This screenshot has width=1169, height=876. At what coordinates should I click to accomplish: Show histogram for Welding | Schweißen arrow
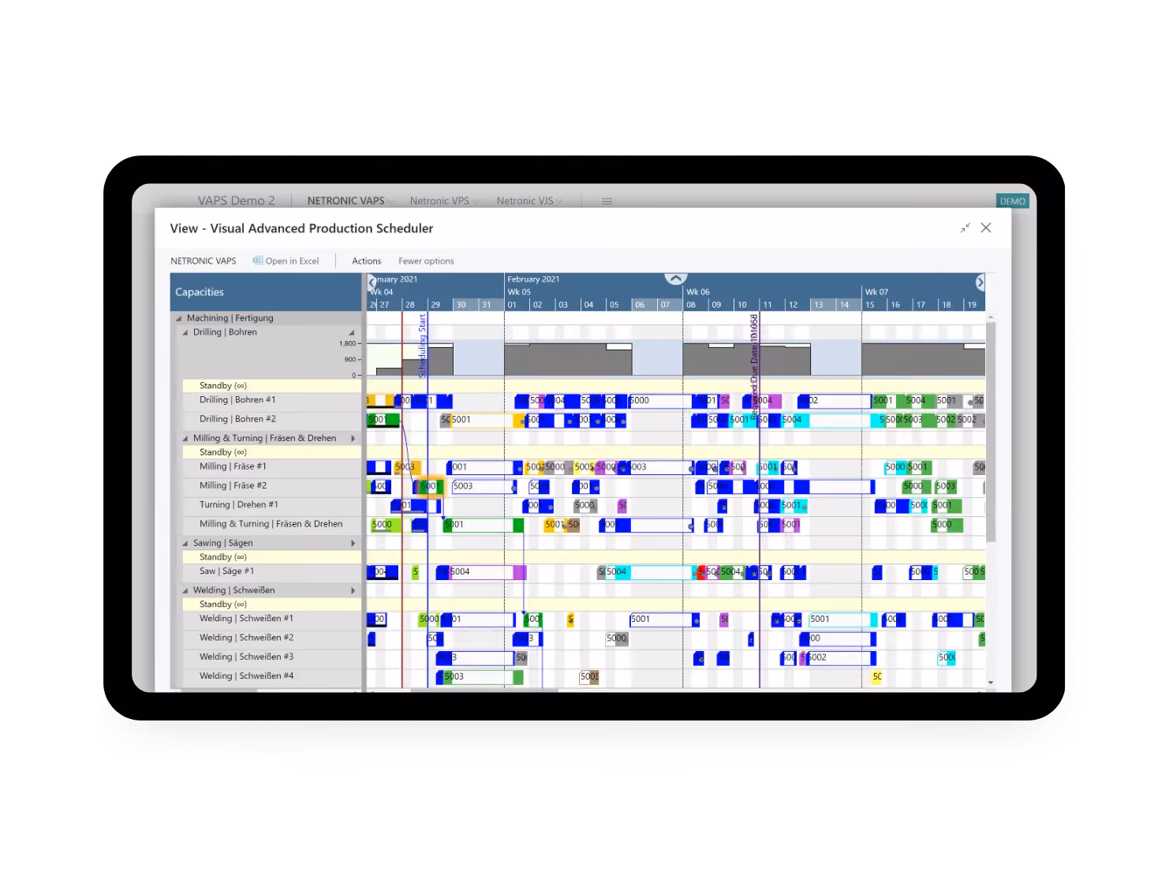coord(353,591)
